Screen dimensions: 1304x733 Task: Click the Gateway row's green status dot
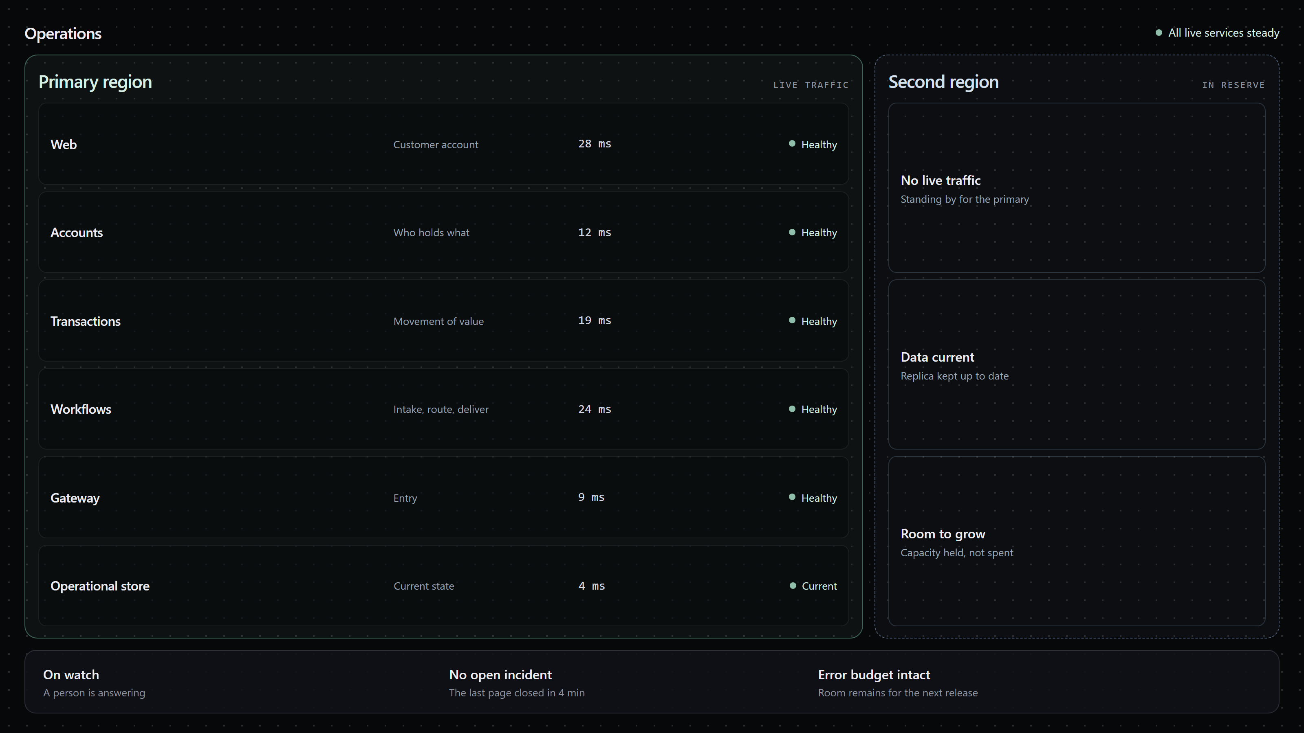792,497
